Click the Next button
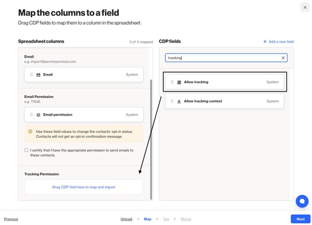 click(301, 219)
